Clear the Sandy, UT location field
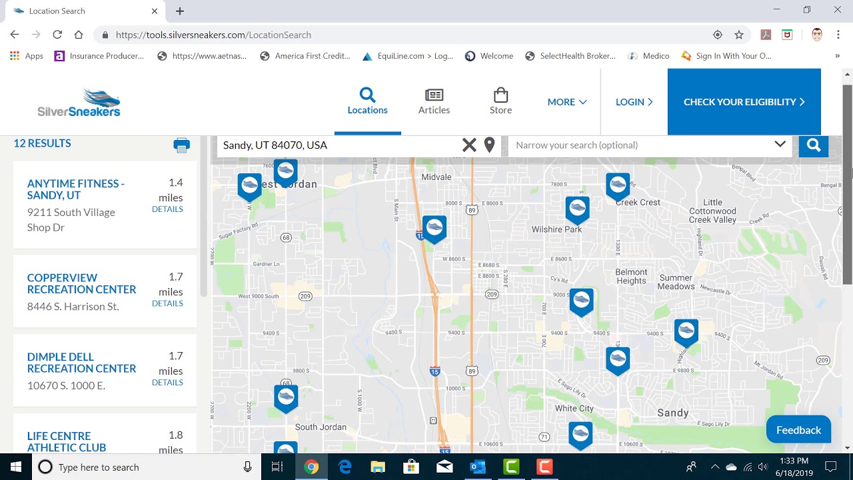Image resolution: width=853 pixels, height=480 pixels. pos(469,145)
